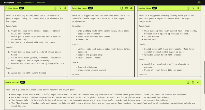Screen dimensions: 205x110
Task: Click 'Lunch:' heading in Friday Menu
Action: click(9, 47)
